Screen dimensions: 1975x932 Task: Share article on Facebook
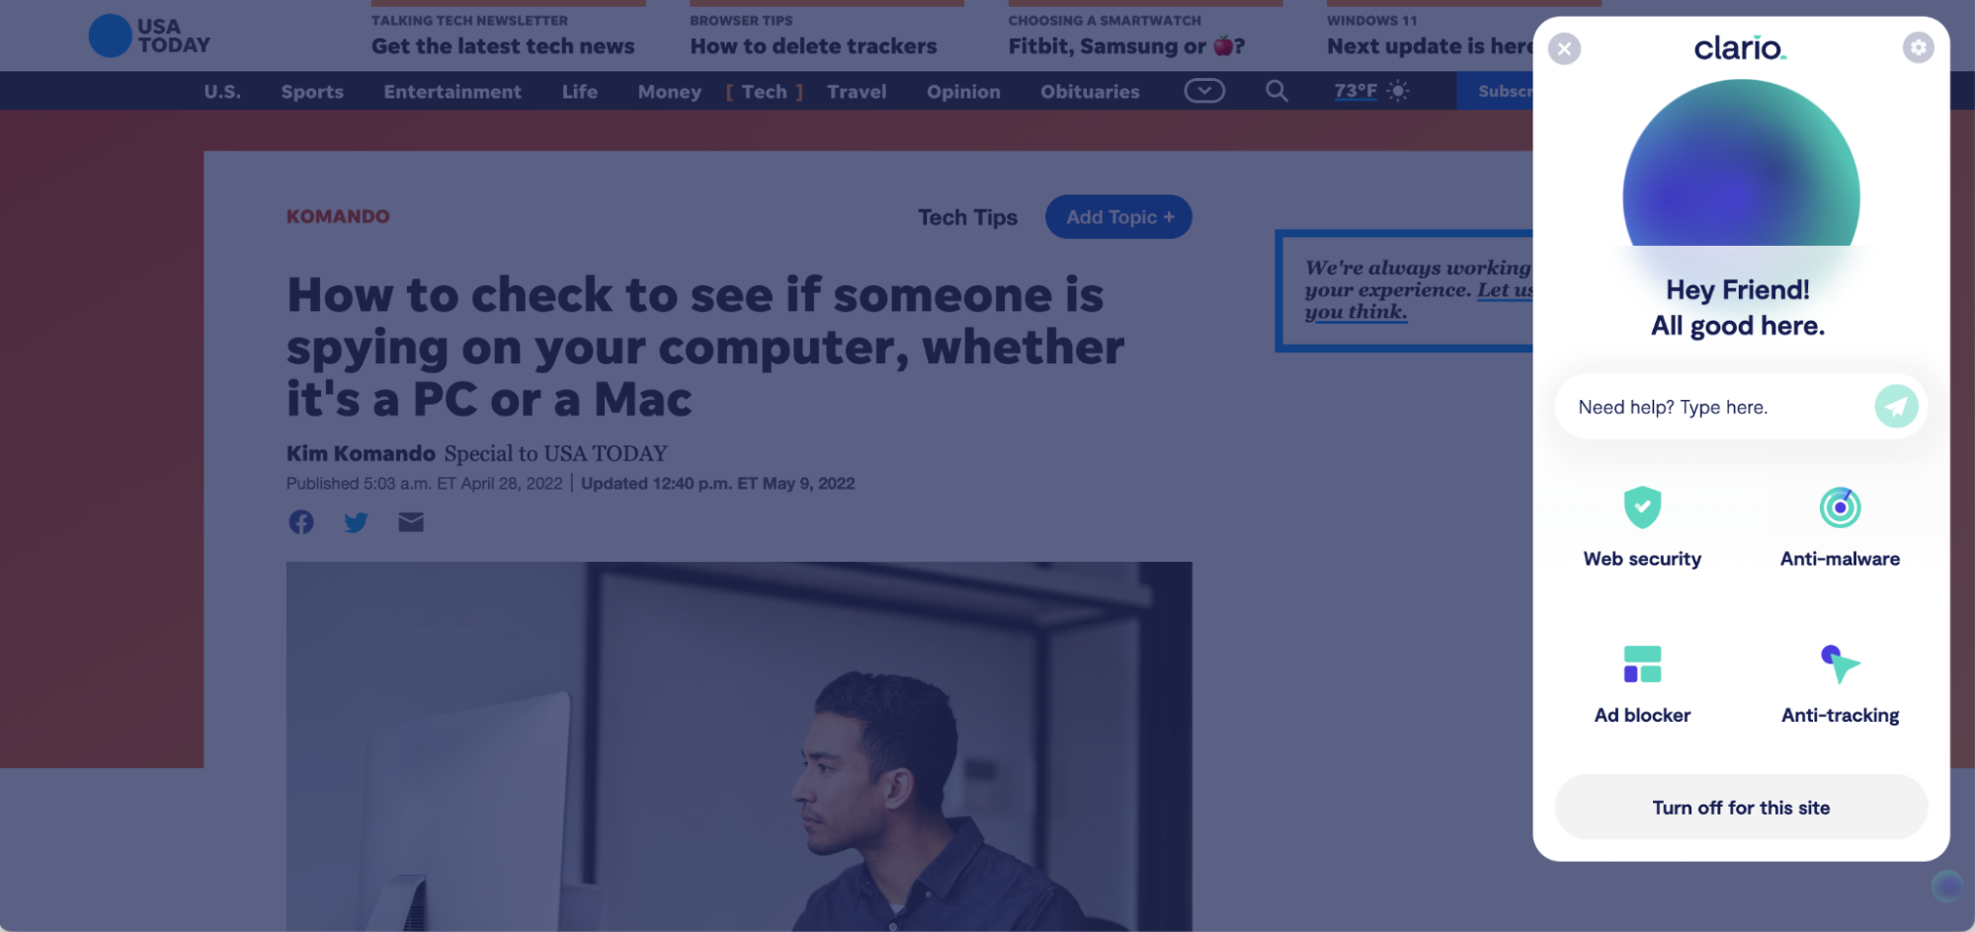301,522
